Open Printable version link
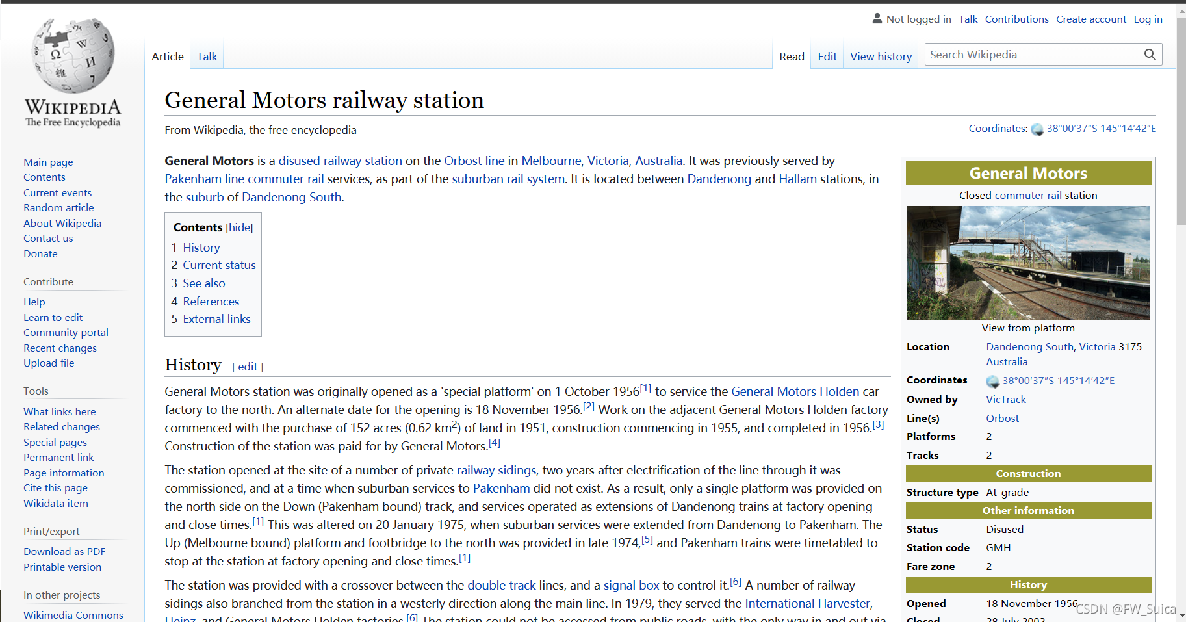The width and height of the screenshot is (1186, 622). (62, 567)
